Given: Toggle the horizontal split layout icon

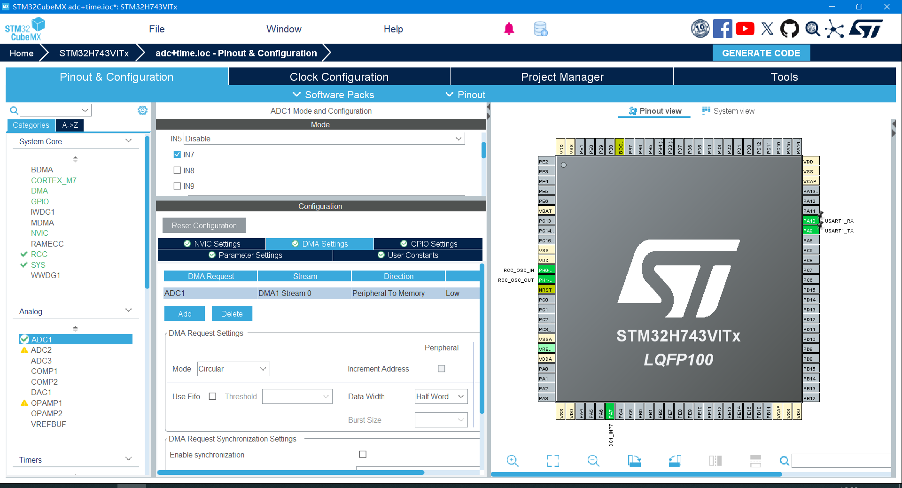Looking at the screenshot, I should coord(755,461).
